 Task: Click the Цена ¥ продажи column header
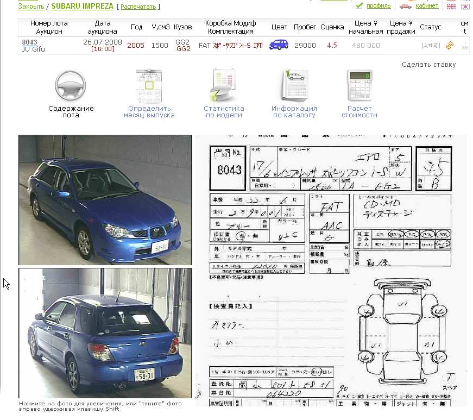coord(401,27)
